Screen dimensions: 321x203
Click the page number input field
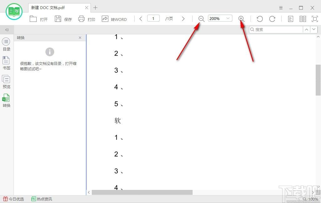[x=153, y=18]
